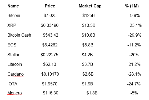The image size is (149, 100).
Task: Click the $5.8B EOS market cap
Action: (x=88, y=45)
